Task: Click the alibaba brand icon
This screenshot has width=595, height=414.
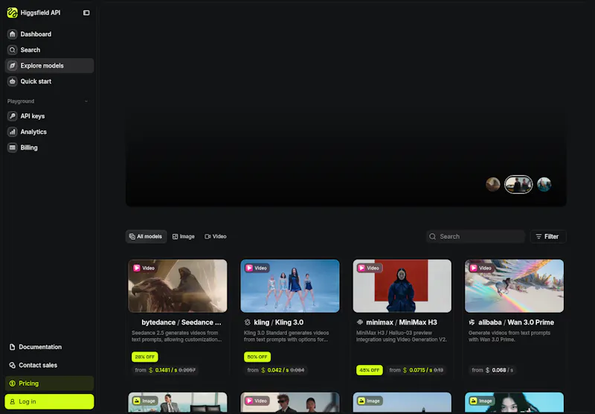Action: tap(472, 322)
